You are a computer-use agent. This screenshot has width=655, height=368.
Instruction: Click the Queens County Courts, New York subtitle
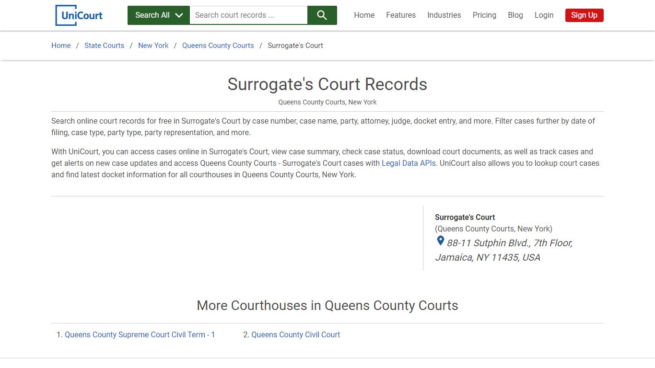(327, 102)
